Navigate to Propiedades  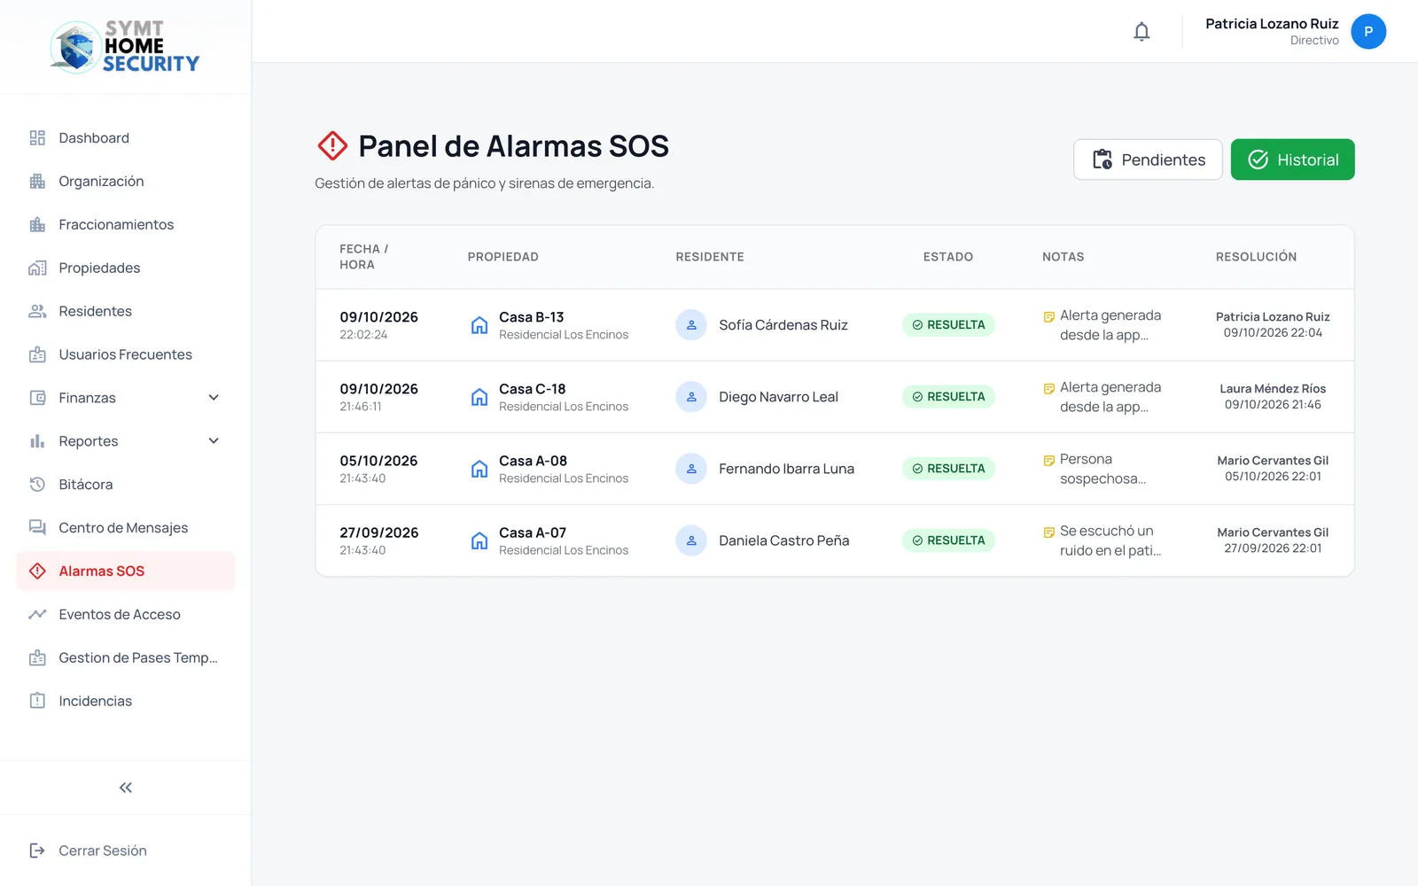(126, 268)
